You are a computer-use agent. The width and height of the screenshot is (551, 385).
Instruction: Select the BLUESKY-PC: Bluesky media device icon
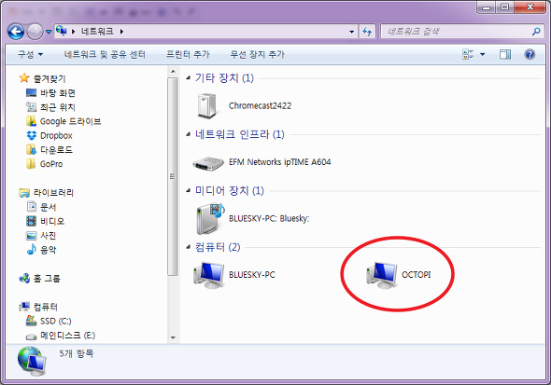tap(210, 219)
